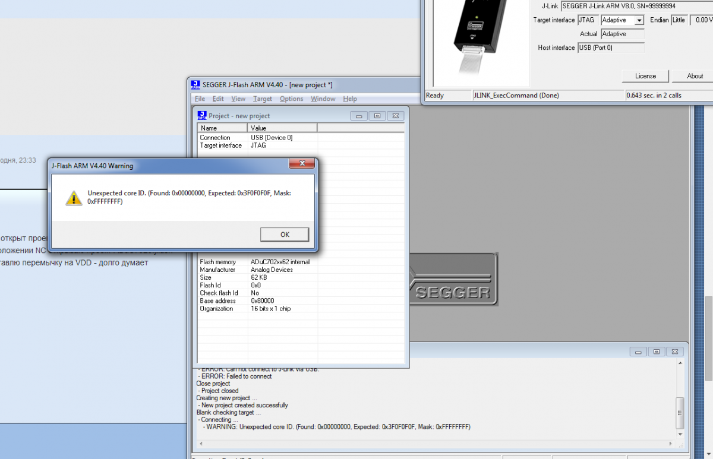The width and height of the screenshot is (713, 459).
Task: Click the right-edge page scrollbar thumb
Action: pos(709,338)
